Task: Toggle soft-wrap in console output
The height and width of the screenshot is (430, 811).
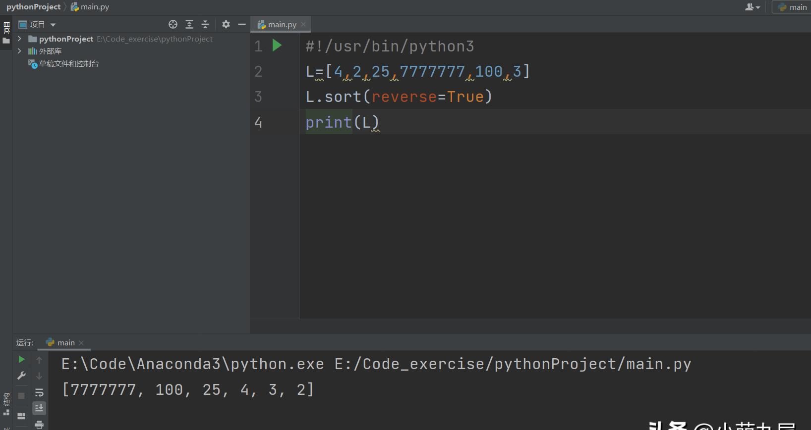Action: click(39, 393)
